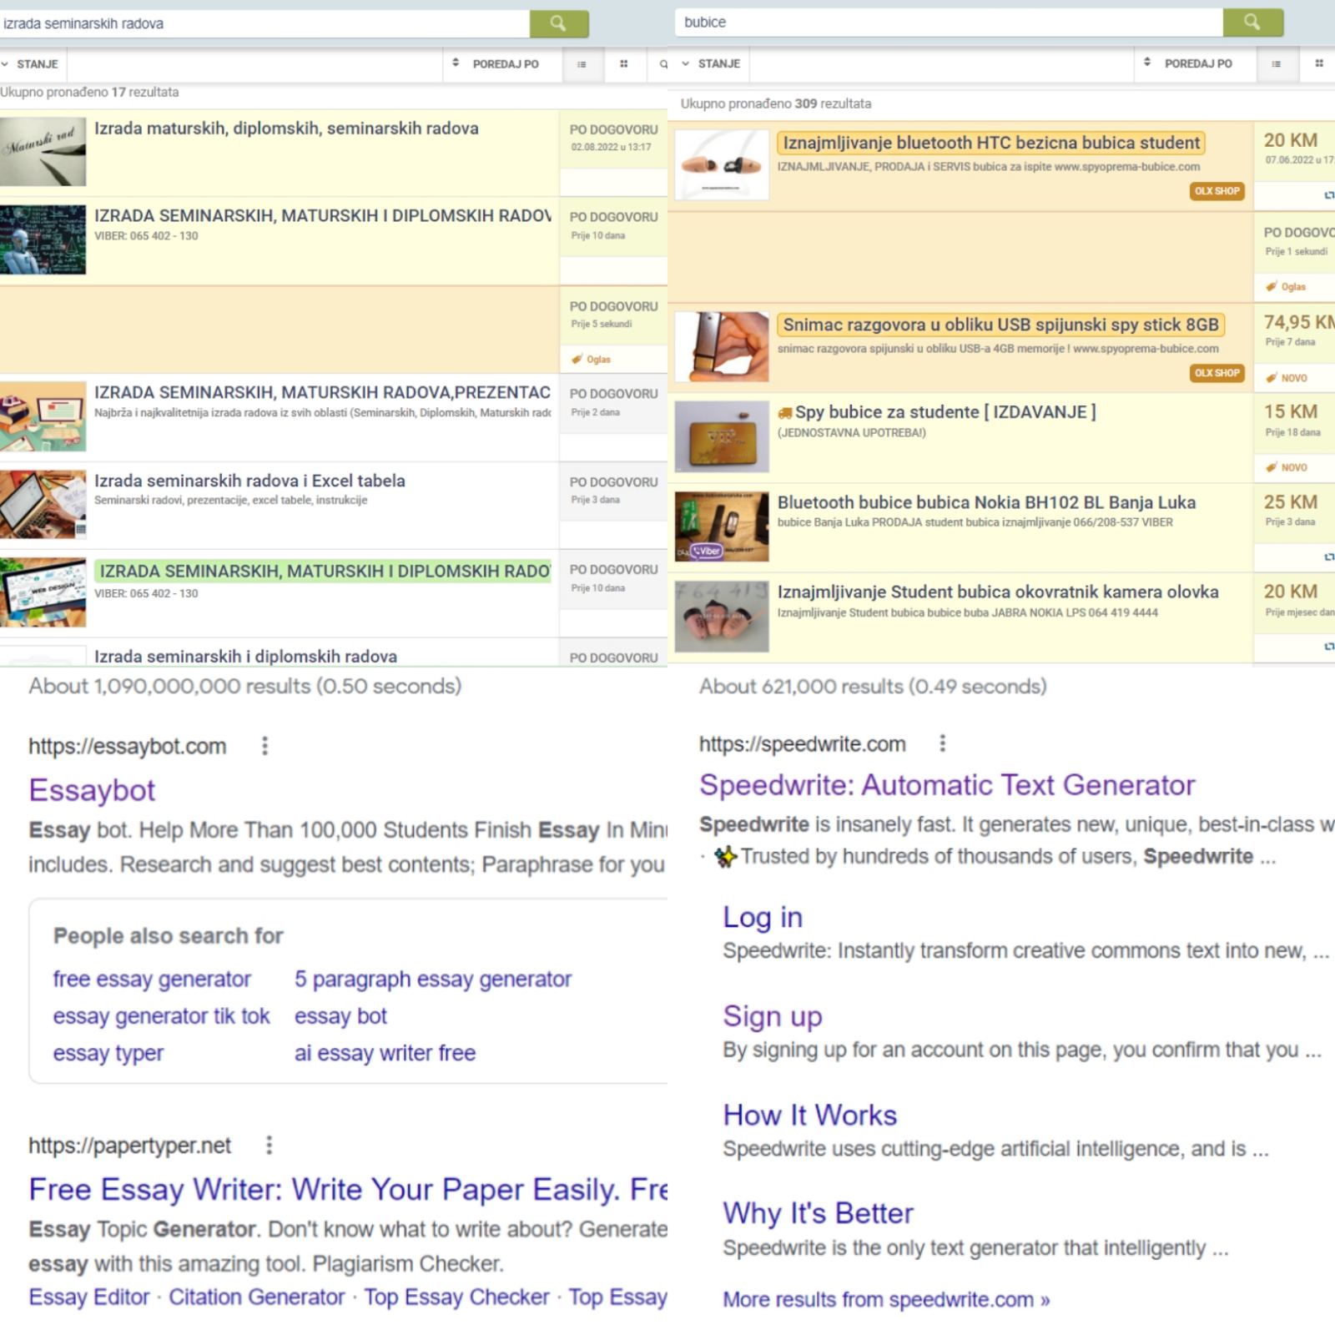
Task: Click USB stick thumbnail of Snimac razgovora
Action: point(722,347)
